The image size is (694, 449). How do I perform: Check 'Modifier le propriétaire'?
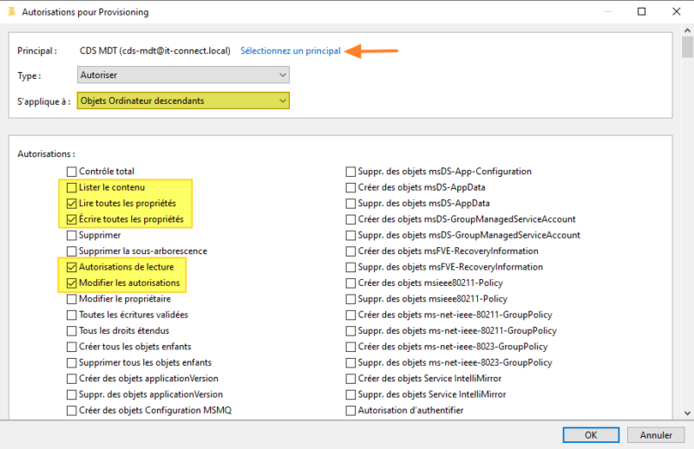coord(72,298)
